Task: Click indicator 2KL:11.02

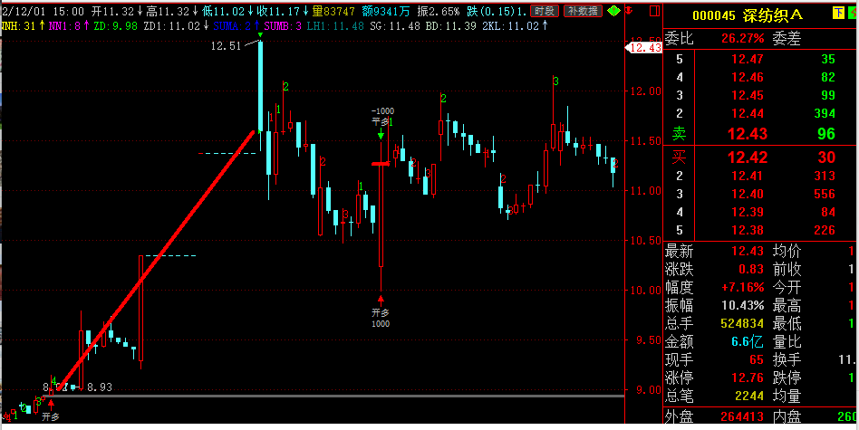Action: coord(510,25)
